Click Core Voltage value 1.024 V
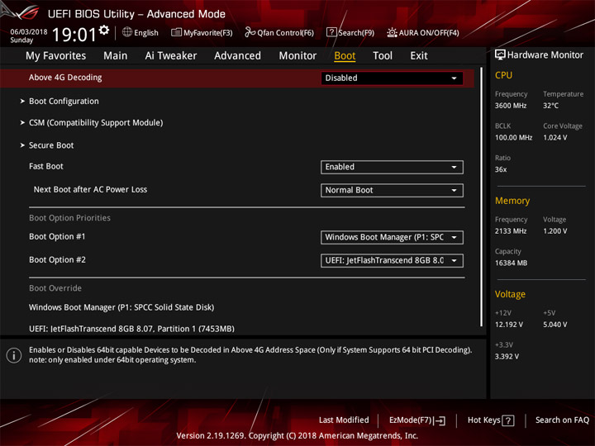This screenshot has height=446, width=595. 555,138
